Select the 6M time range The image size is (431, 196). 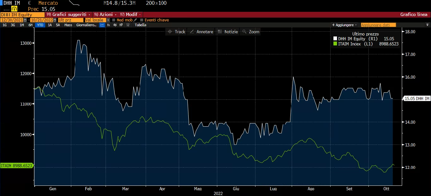click(x=30, y=25)
